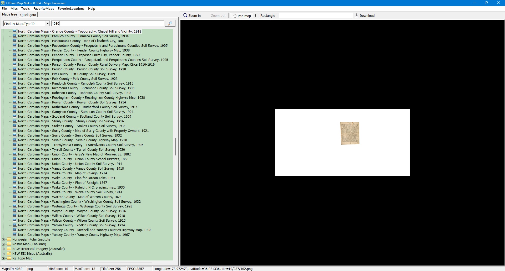Image resolution: width=505 pixels, height=271 pixels.
Task: Open the FavoriteMaps menu
Action: tap(44, 9)
